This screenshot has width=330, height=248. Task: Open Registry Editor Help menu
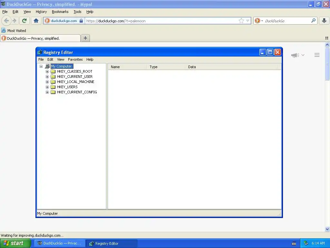90,59
